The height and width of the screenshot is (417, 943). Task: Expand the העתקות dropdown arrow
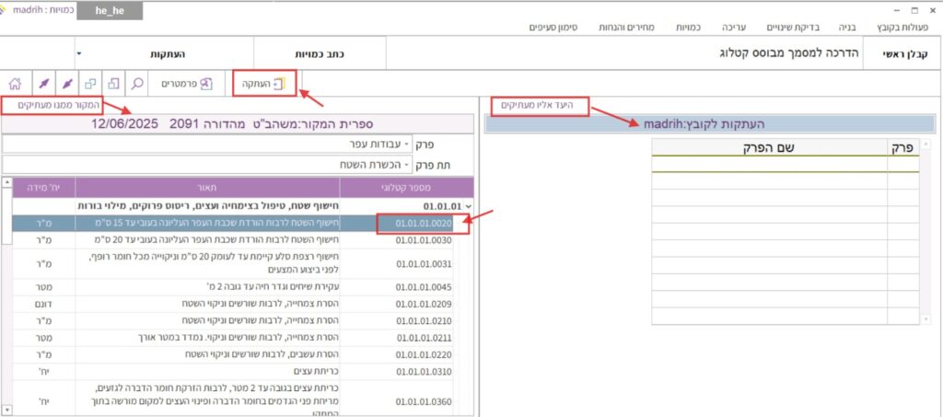coord(80,53)
